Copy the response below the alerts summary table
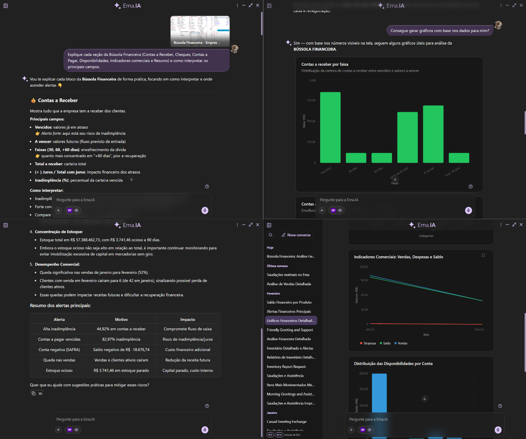Screen dimensions: 526x439 (x=33, y=393)
